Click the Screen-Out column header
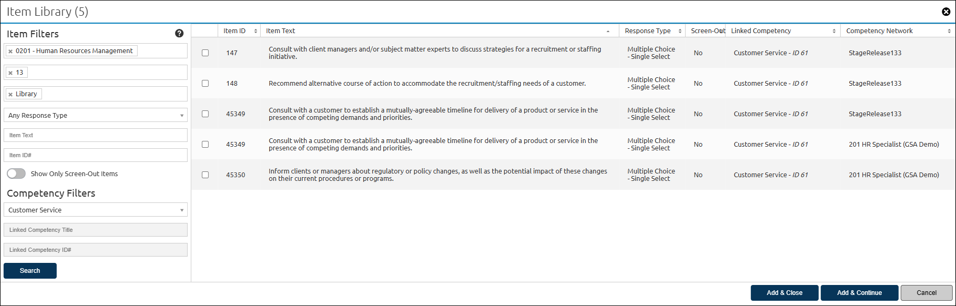The height and width of the screenshot is (306, 956). 705,31
